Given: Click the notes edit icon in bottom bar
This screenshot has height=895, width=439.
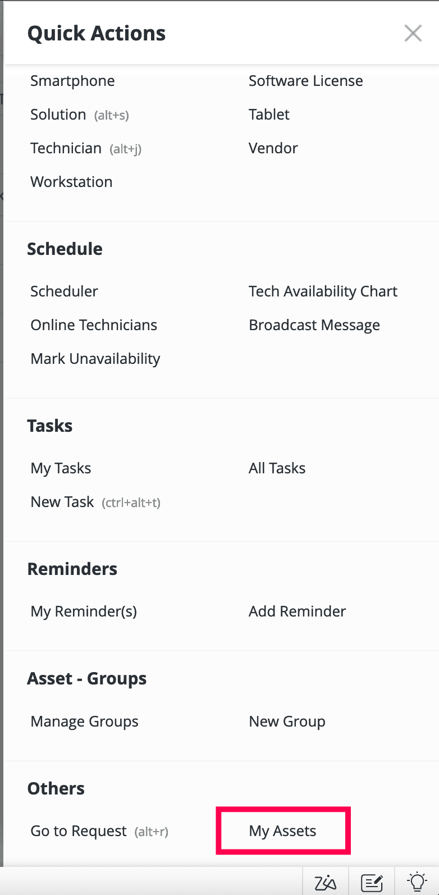Looking at the screenshot, I should coord(372,882).
